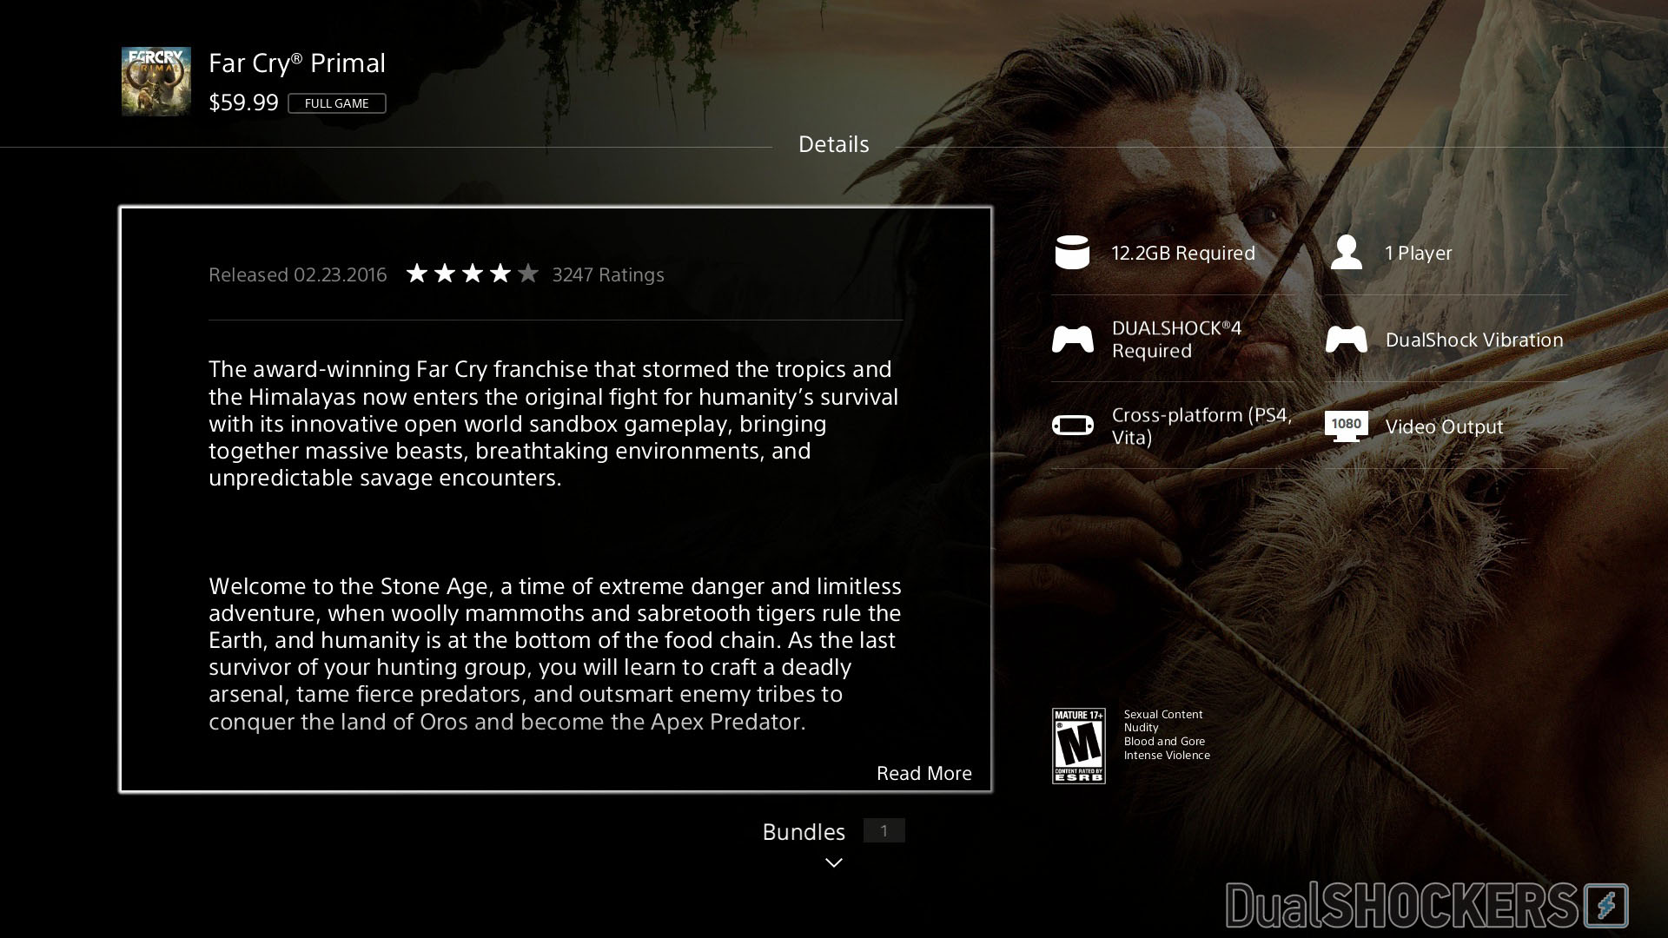1668x938 pixels.
Task: Click the Far Cry Primal title text
Action: coord(297,63)
